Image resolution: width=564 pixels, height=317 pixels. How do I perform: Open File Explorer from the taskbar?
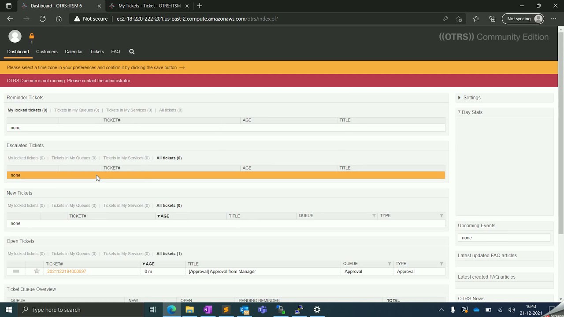coord(189,310)
